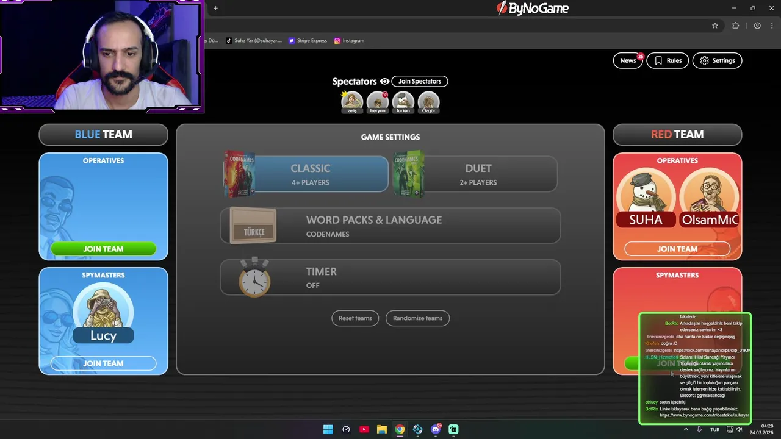The height and width of the screenshot is (439, 781).
Task: Click the Duet Codenames box art
Action: tap(408, 174)
